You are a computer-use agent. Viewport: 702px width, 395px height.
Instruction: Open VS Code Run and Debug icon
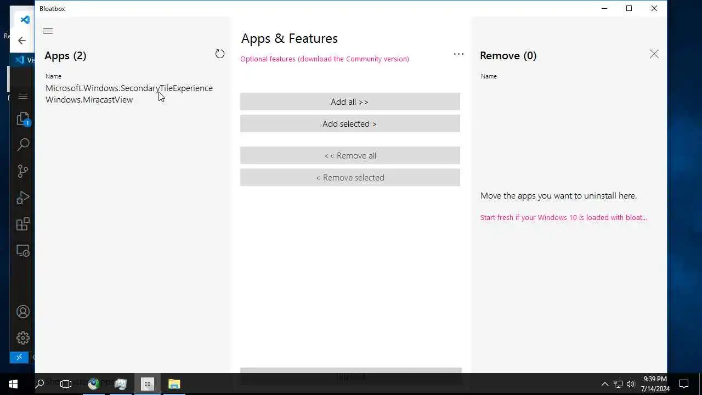coord(23,198)
